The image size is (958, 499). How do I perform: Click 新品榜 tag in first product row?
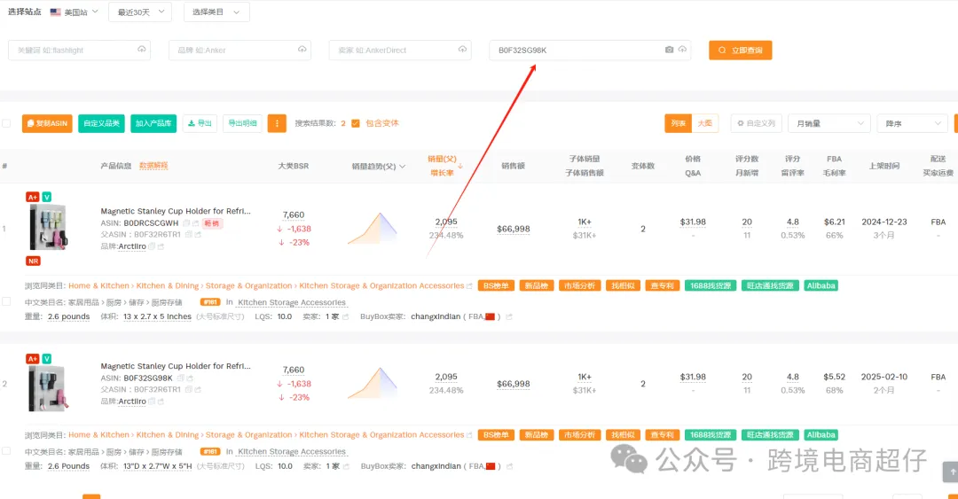[x=537, y=286]
